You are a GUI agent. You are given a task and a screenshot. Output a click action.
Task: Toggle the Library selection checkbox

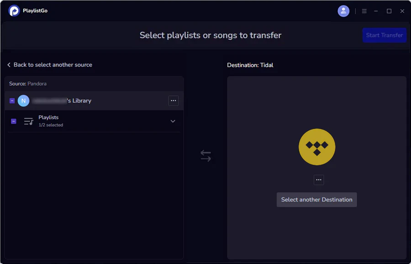point(12,101)
